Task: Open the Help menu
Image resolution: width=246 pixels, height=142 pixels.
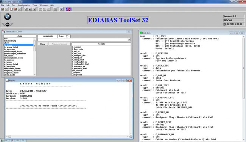Action: tap(52, 5)
